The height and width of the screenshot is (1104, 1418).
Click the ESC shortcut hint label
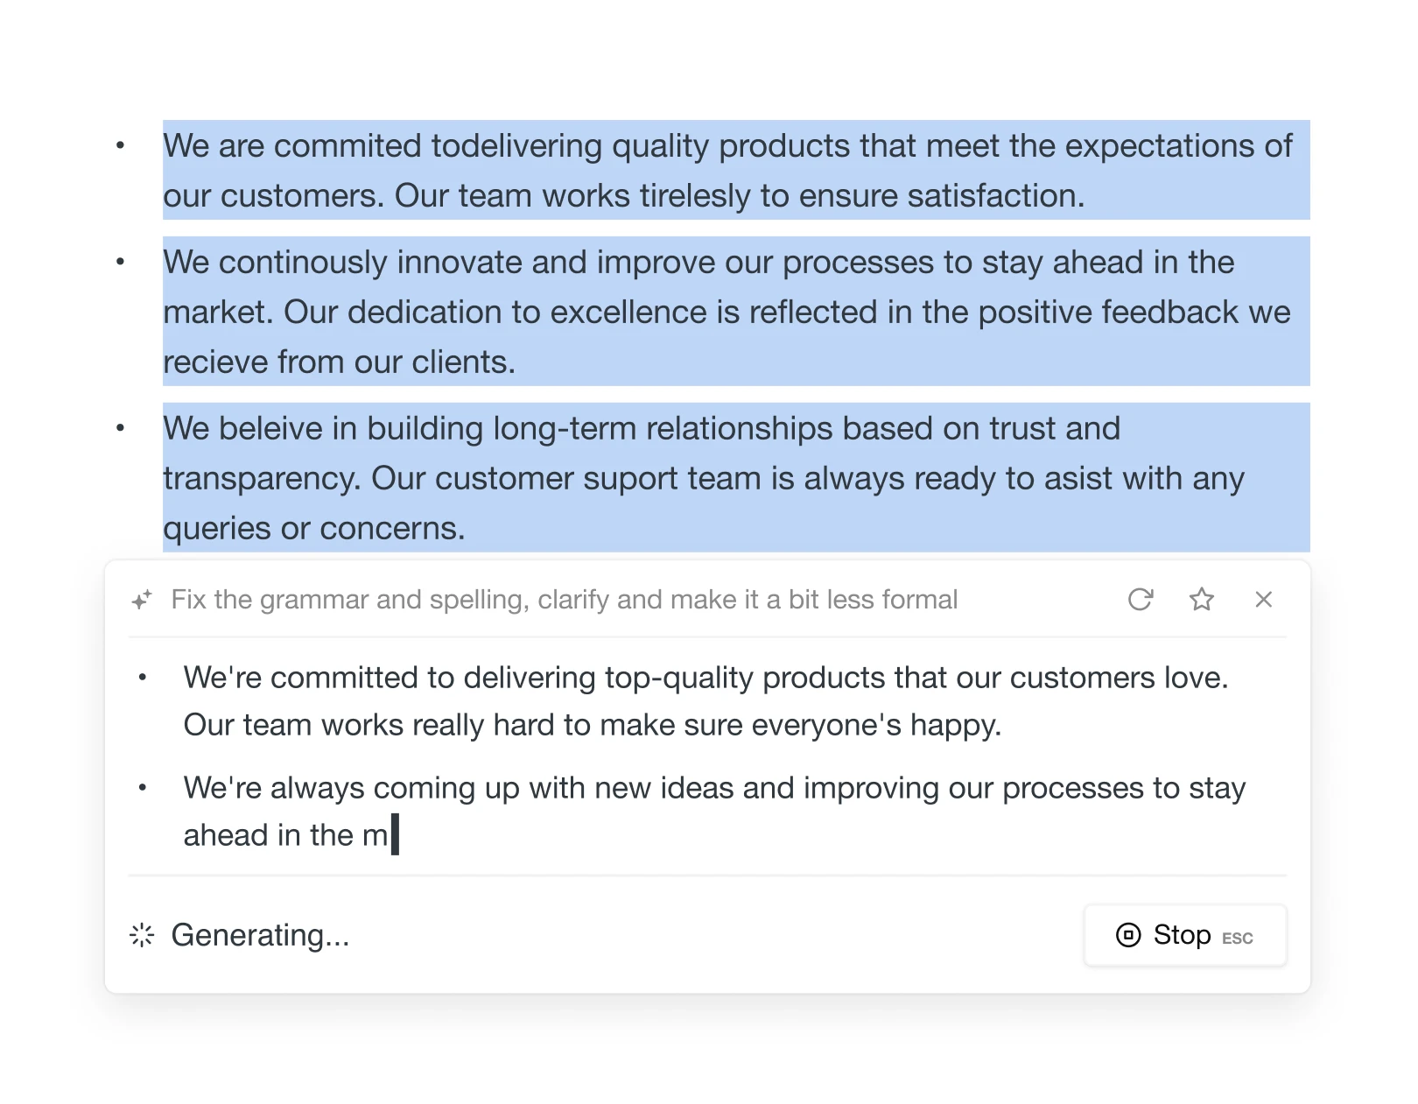tap(1238, 939)
